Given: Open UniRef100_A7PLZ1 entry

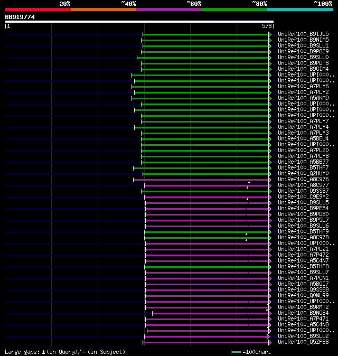Looking at the screenshot, I should click(303, 249).
